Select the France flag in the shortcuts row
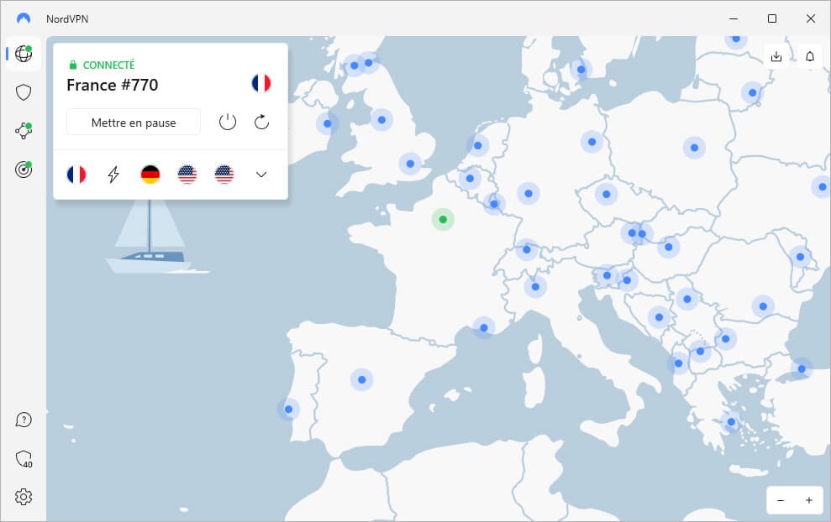This screenshot has height=522, width=831. pos(76,175)
